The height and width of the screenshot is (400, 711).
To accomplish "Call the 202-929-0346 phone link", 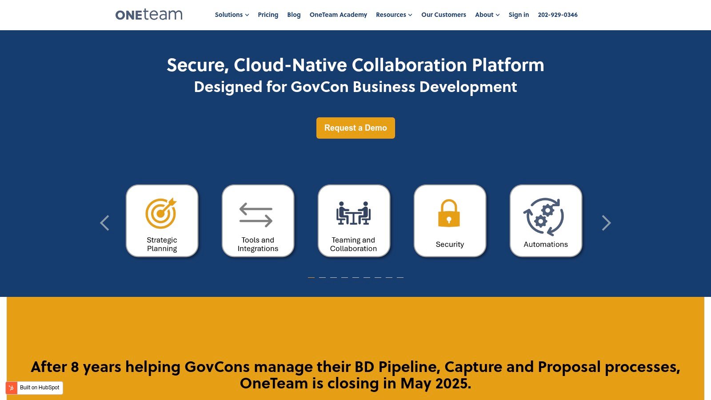I will pos(558,15).
